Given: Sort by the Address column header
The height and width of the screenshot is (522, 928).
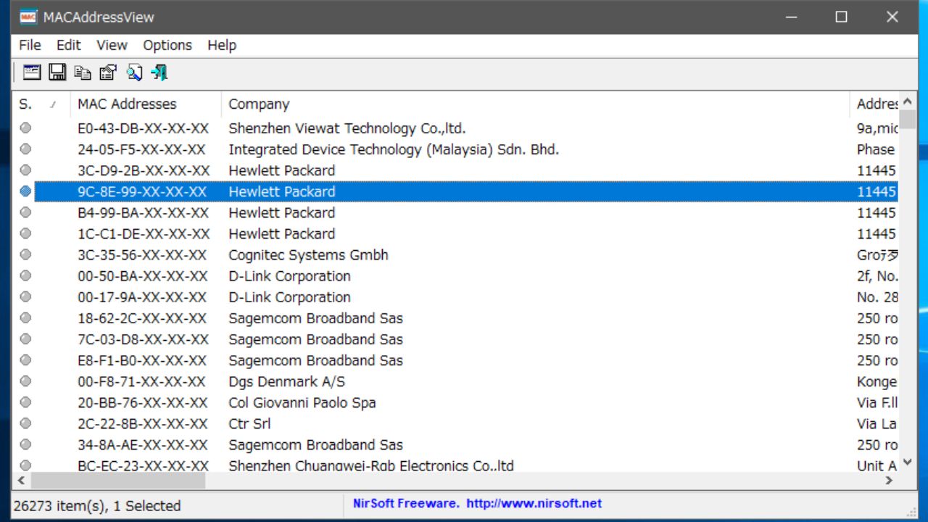Looking at the screenshot, I should pyautogui.click(x=874, y=104).
